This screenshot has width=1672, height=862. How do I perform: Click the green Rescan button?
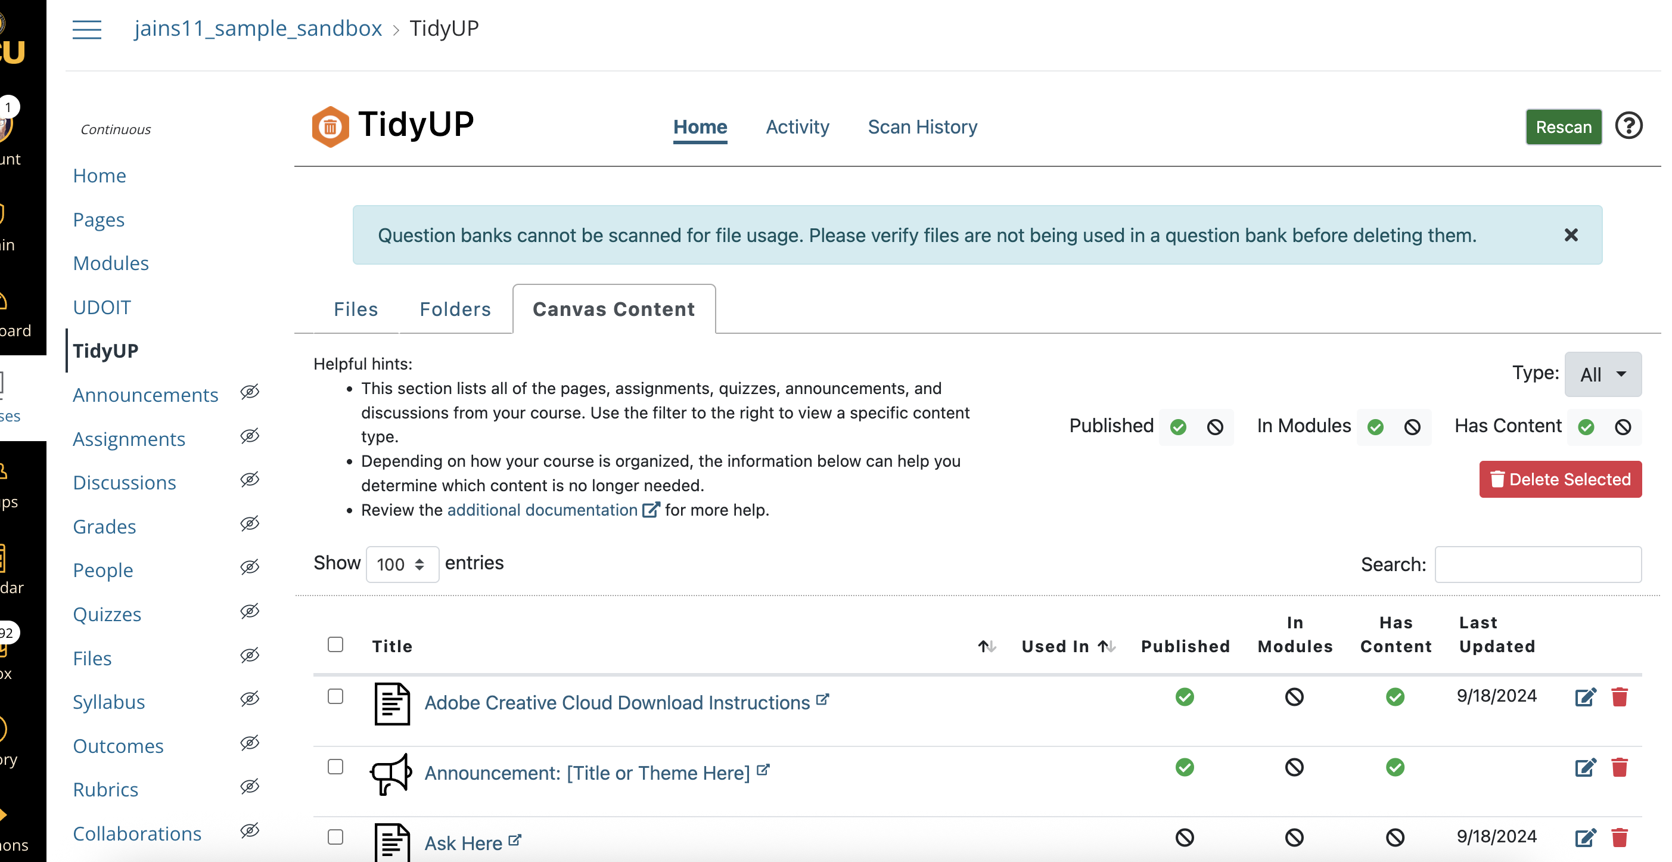1564,126
